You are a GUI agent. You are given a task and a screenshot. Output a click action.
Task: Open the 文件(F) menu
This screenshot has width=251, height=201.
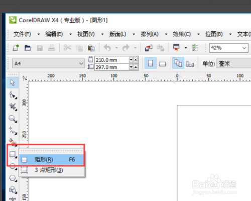tap(22, 34)
